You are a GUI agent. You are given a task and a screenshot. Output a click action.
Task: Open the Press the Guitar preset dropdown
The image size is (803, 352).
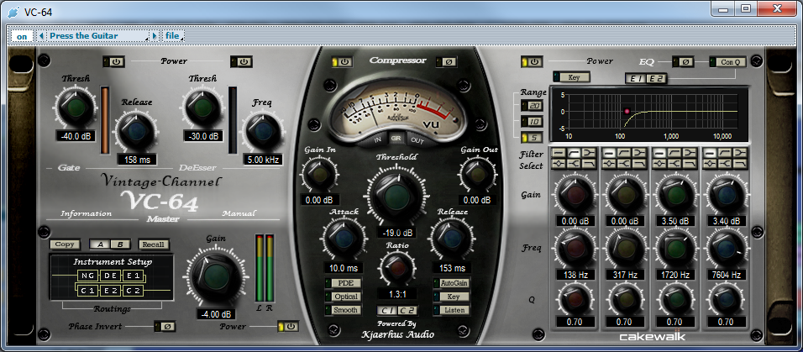(97, 36)
